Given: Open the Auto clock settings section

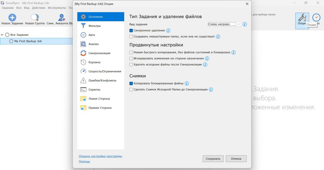Looking at the screenshot, I should [x=83, y=35].
